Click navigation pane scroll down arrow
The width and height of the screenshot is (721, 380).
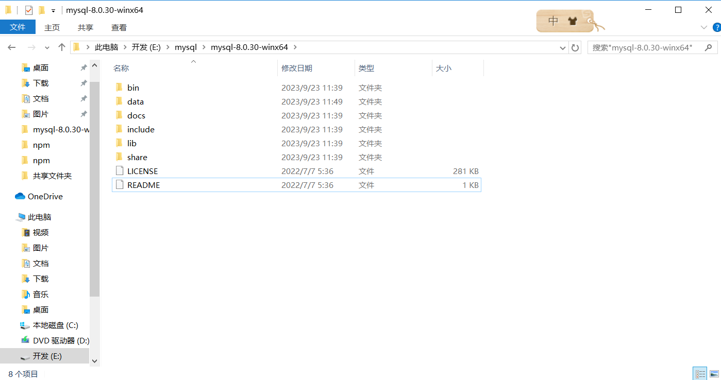(94, 361)
